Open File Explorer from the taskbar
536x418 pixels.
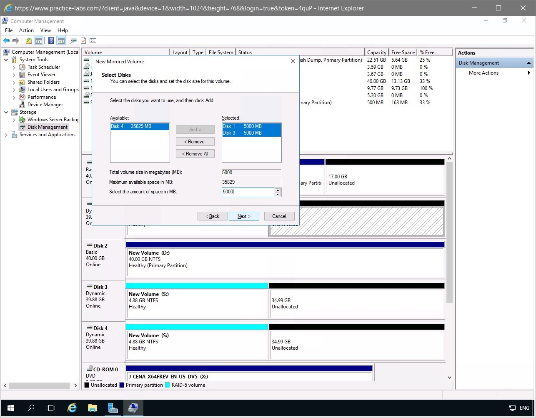coord(92,408)
